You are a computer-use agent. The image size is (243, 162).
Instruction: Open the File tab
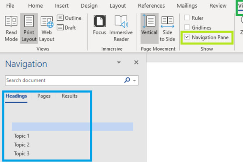(x=10, y=6)
